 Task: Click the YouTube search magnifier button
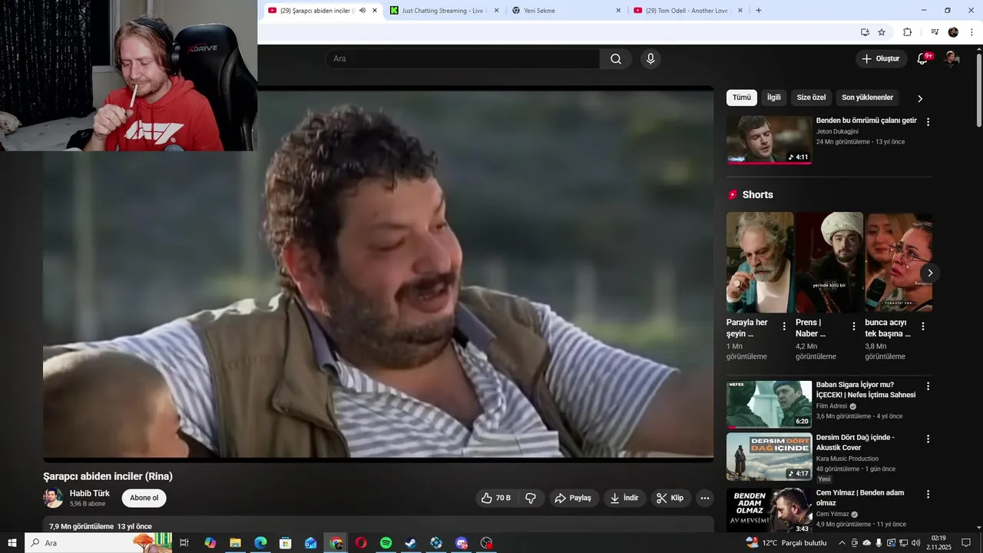[x=616, y=59]
